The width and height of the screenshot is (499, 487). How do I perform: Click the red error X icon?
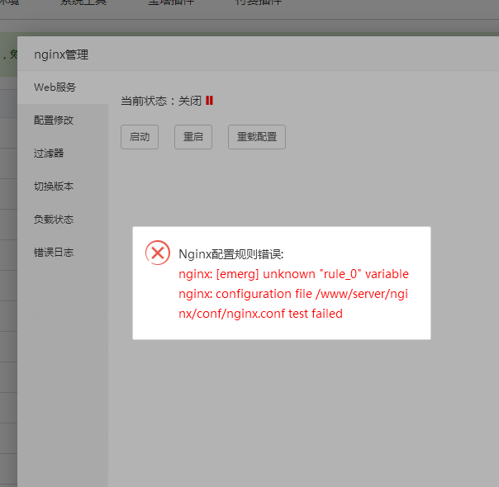[x=158, y=253]
